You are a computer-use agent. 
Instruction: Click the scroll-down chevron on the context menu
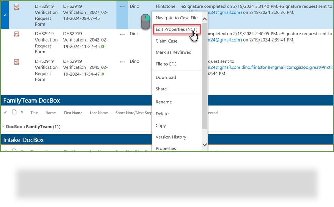tap(204, 145)
